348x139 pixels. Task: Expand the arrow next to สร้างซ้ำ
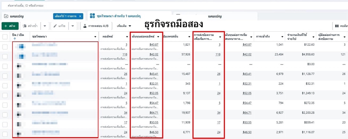click(x=45, y=26)
